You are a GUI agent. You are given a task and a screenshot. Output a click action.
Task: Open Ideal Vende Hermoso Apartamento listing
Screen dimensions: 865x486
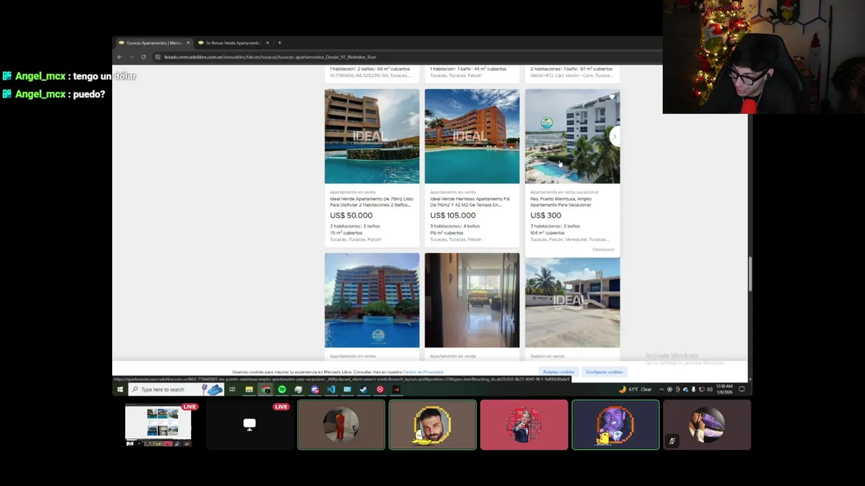470,202
